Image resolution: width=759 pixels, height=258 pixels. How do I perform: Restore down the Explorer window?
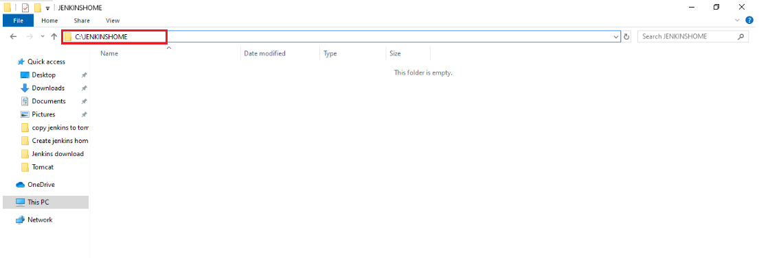click(716, 8)
